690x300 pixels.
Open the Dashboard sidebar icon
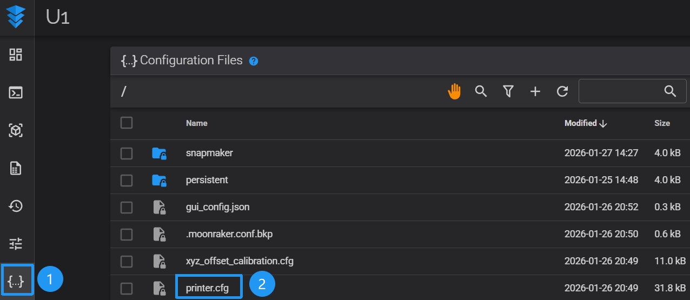tap(16, 55)
